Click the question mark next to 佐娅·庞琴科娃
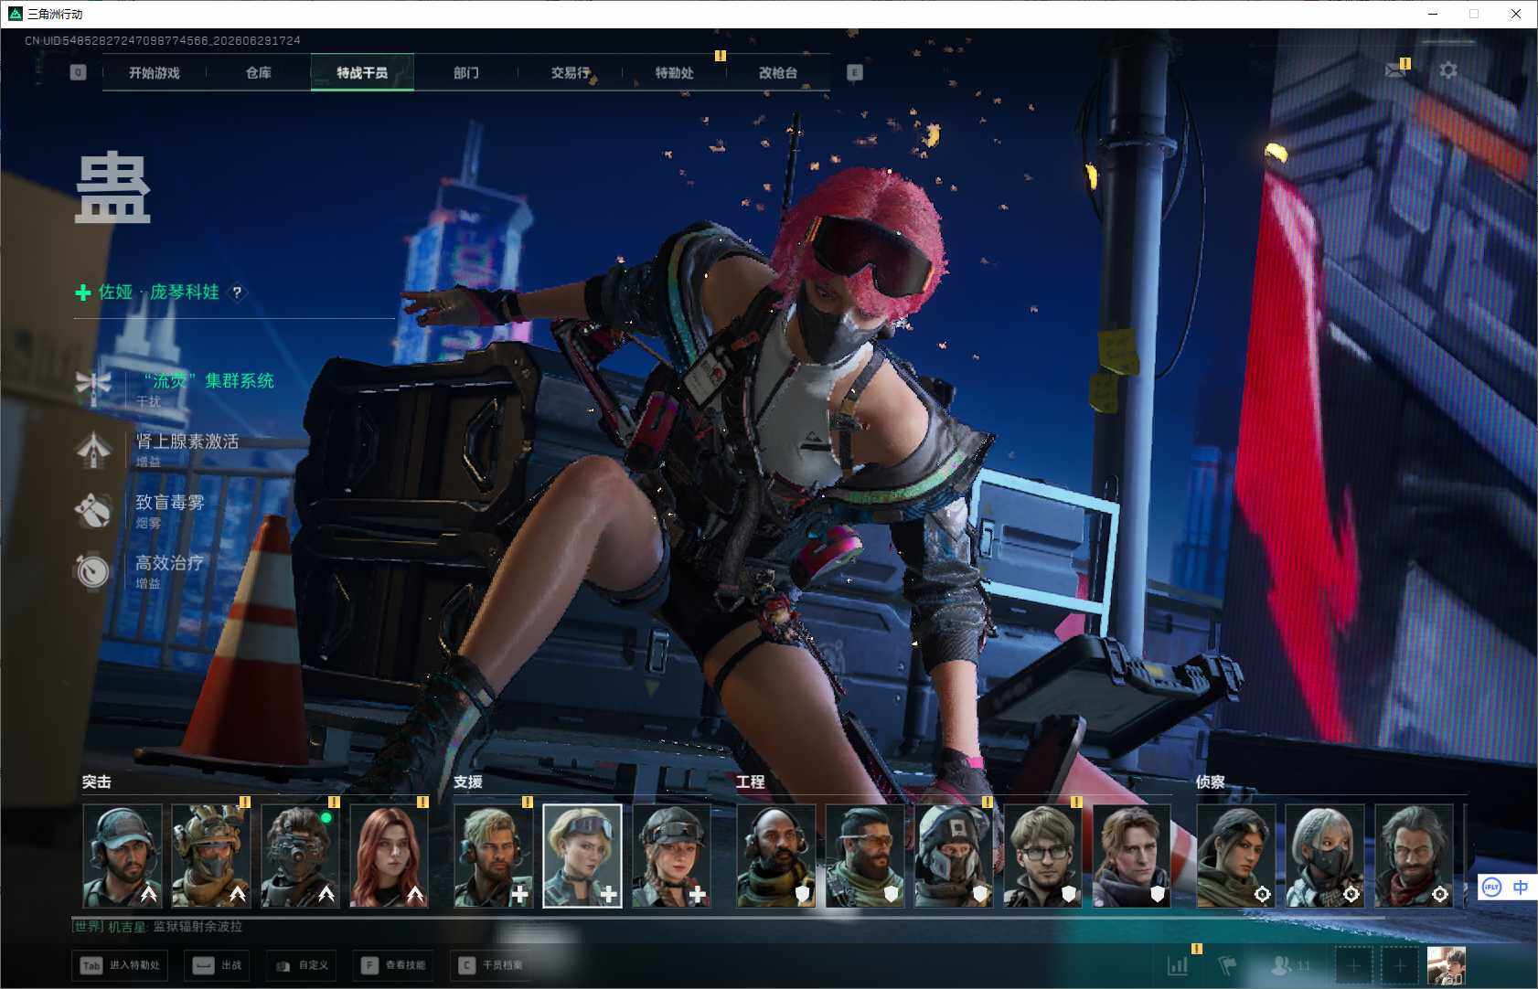The image size is (1538, 989). (x=237, y=292)
